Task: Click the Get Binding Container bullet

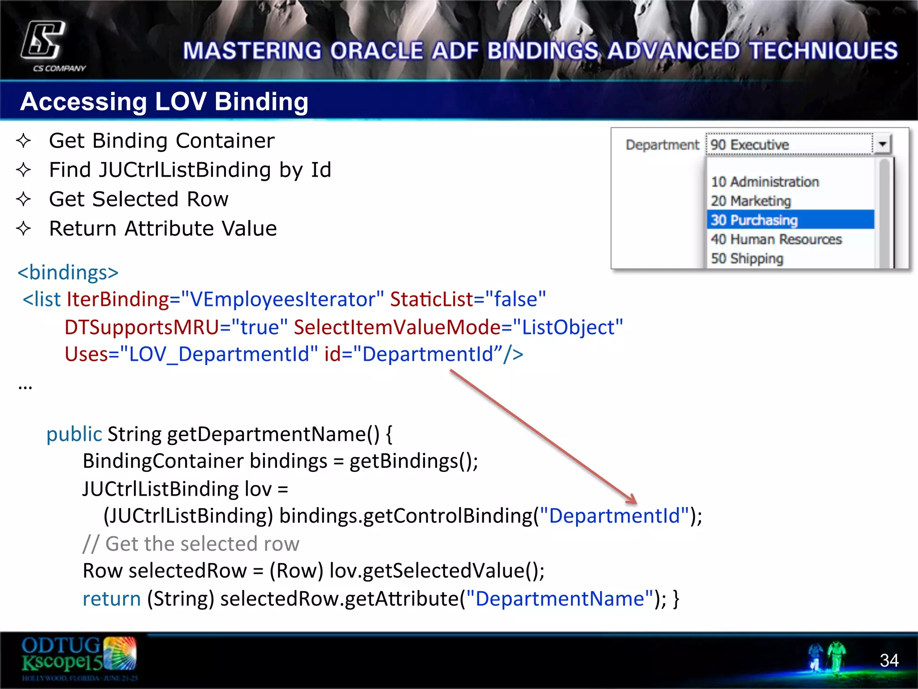Action: pyautogui.click(x=161, y=141)
